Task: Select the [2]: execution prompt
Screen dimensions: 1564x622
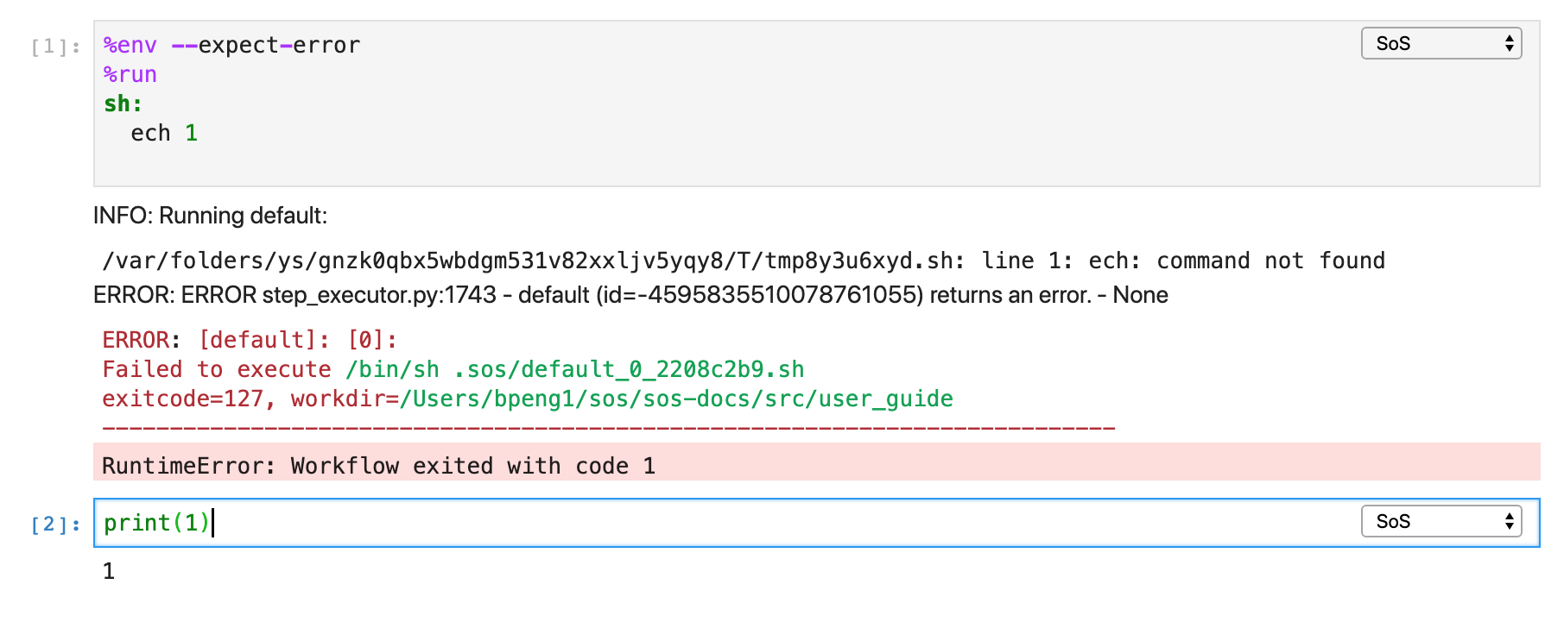Action: tap(54, 523)
